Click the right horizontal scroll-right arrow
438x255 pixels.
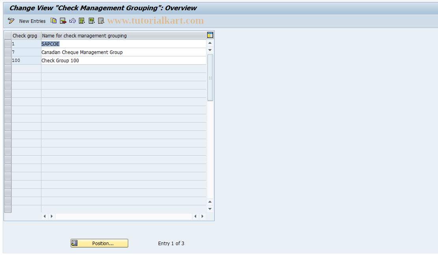coord(202,216)
